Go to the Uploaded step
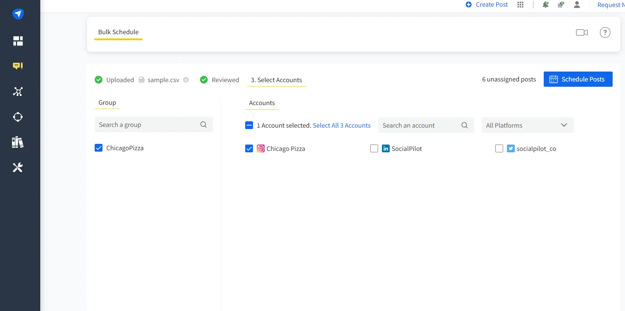This screenshot has width=625, height=311. coord(120,80)
